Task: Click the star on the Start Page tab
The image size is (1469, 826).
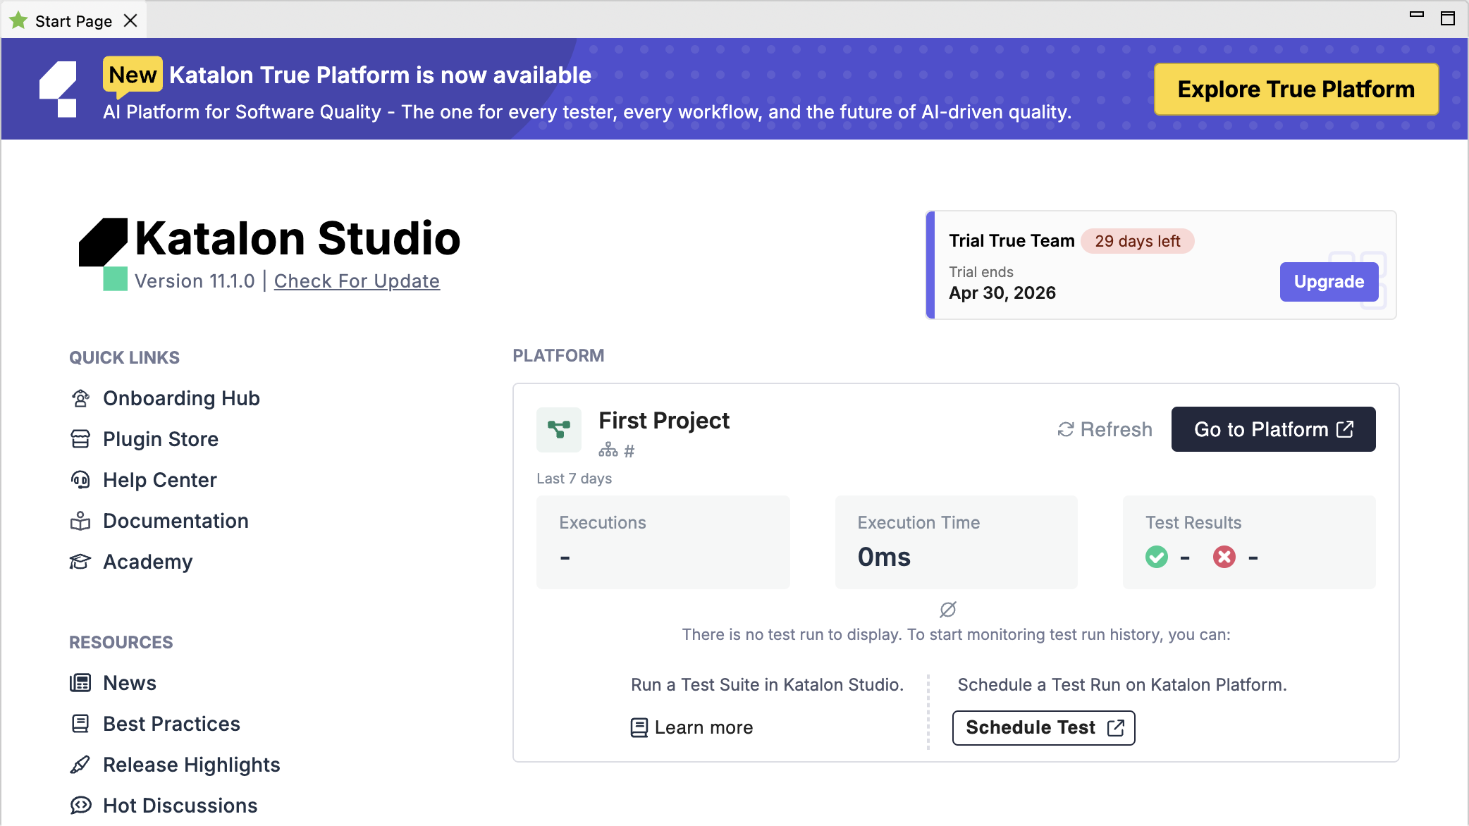Action: pos(19,20)
